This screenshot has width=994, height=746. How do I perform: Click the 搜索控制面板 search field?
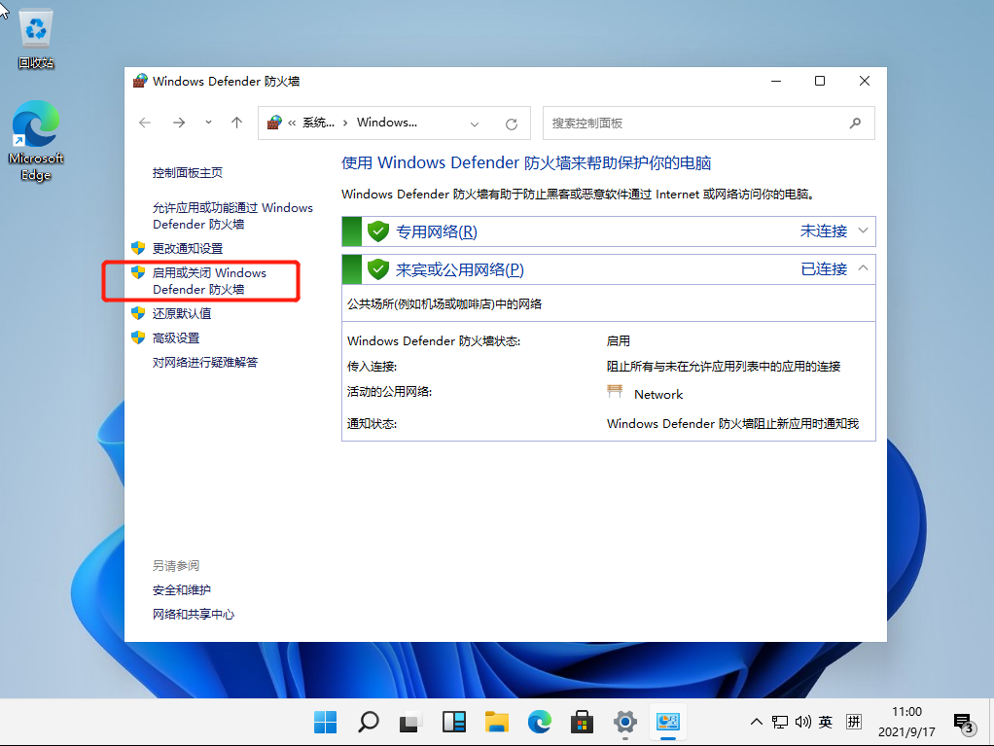pos(691,124)
